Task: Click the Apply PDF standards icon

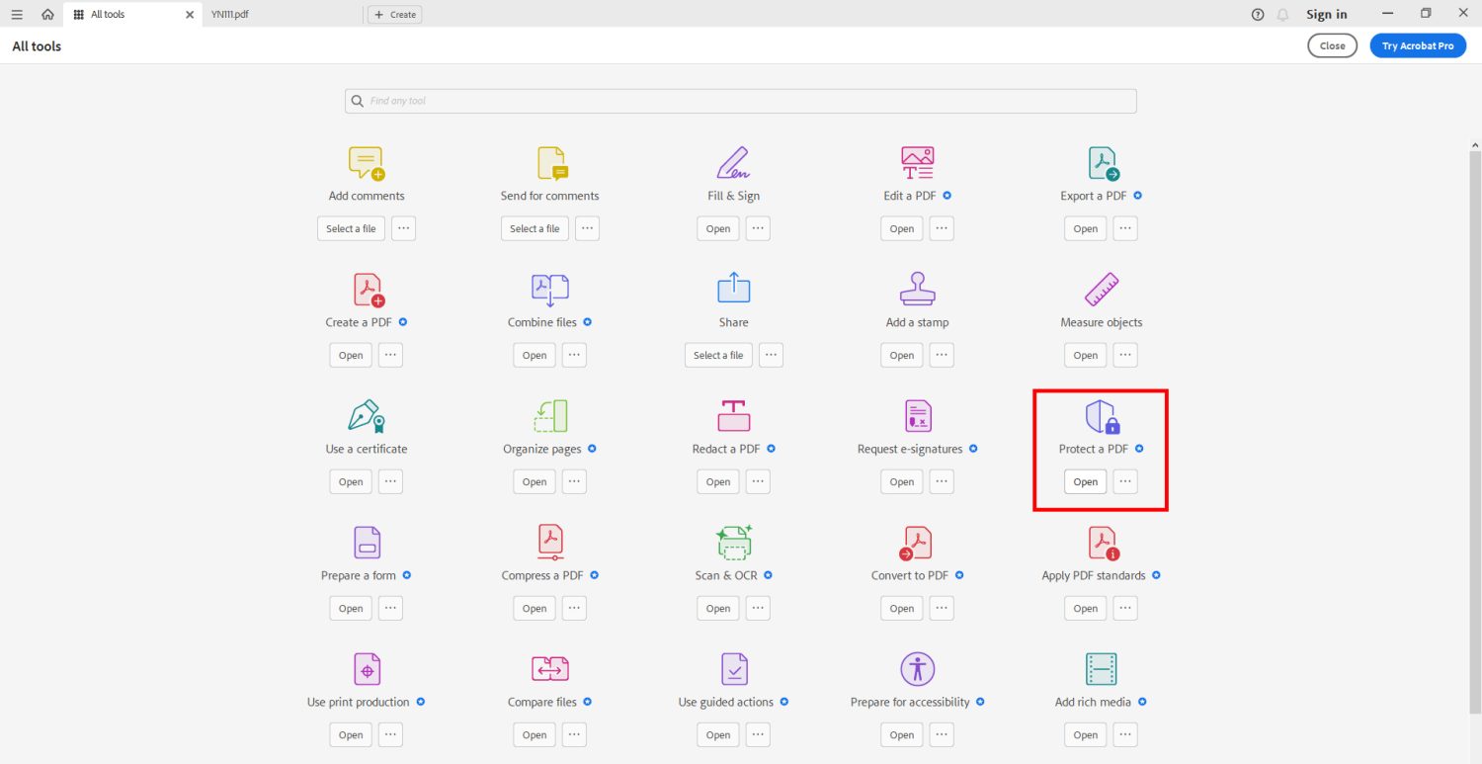Action: click(1104, 543)
